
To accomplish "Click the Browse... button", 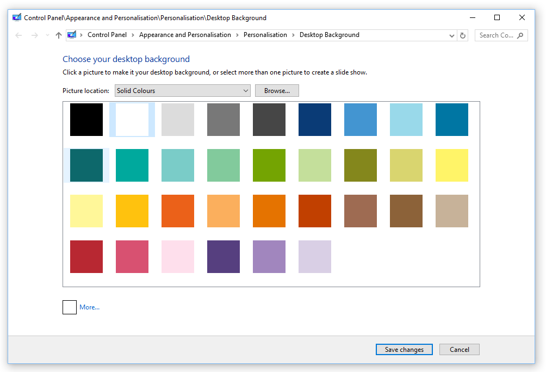I will [x=277, y=91].
